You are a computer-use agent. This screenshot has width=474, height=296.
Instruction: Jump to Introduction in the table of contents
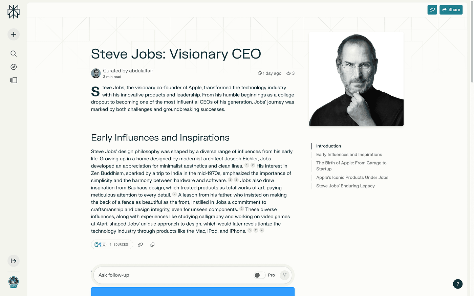(x=328, y=146)
